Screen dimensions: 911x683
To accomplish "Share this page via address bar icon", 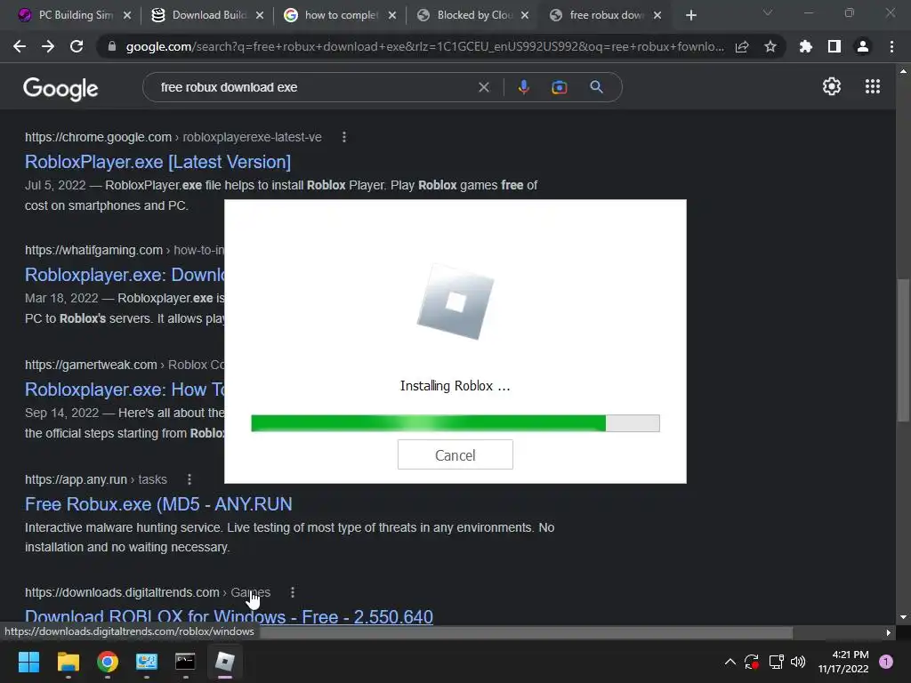I will coord(742,46).
